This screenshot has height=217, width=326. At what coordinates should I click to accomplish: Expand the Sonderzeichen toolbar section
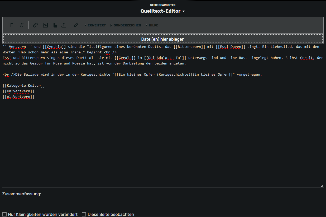click(126, 25)
